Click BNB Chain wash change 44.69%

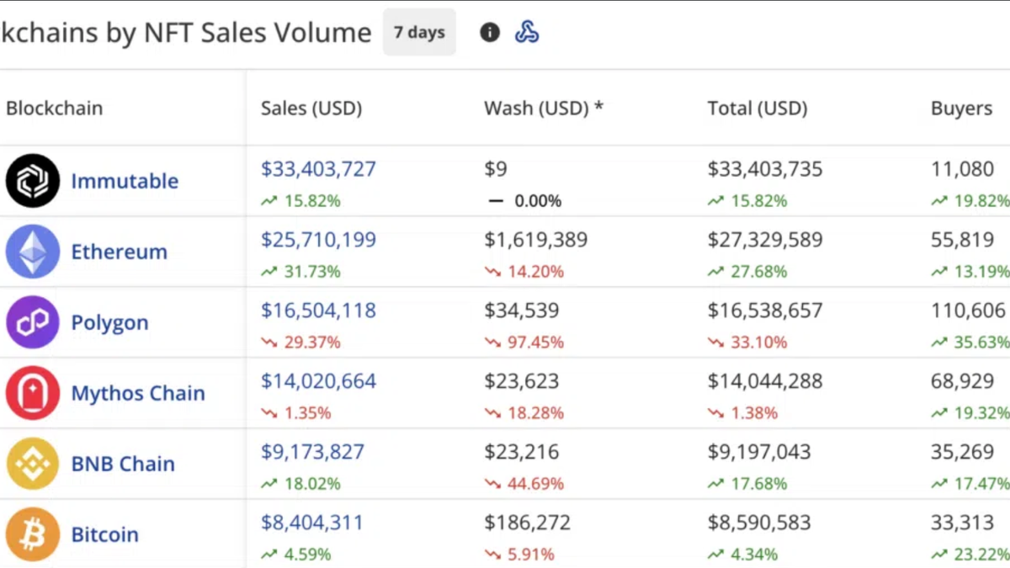point(524,484)
